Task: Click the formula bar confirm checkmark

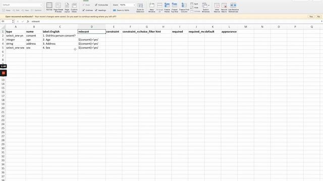Action: (x=23, y=21)
